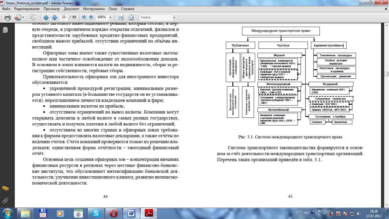Switch to Microsoft Word in the taskbar
The width and height of the screenshot is (389, 219).
131,213
